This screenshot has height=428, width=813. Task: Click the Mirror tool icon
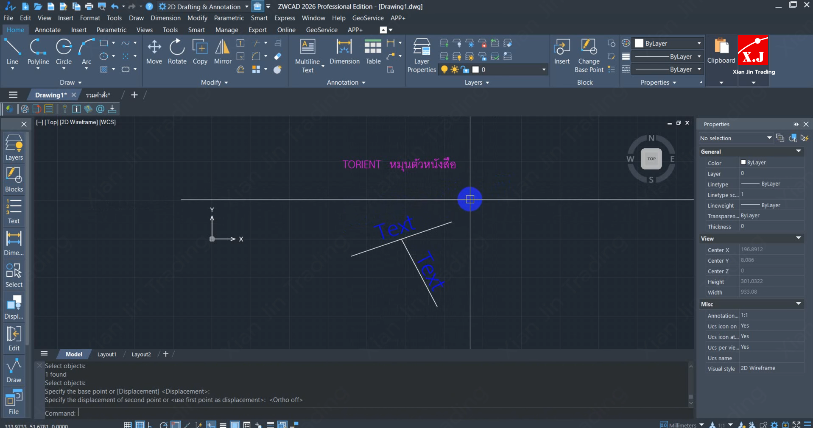(x=222, y=47)
